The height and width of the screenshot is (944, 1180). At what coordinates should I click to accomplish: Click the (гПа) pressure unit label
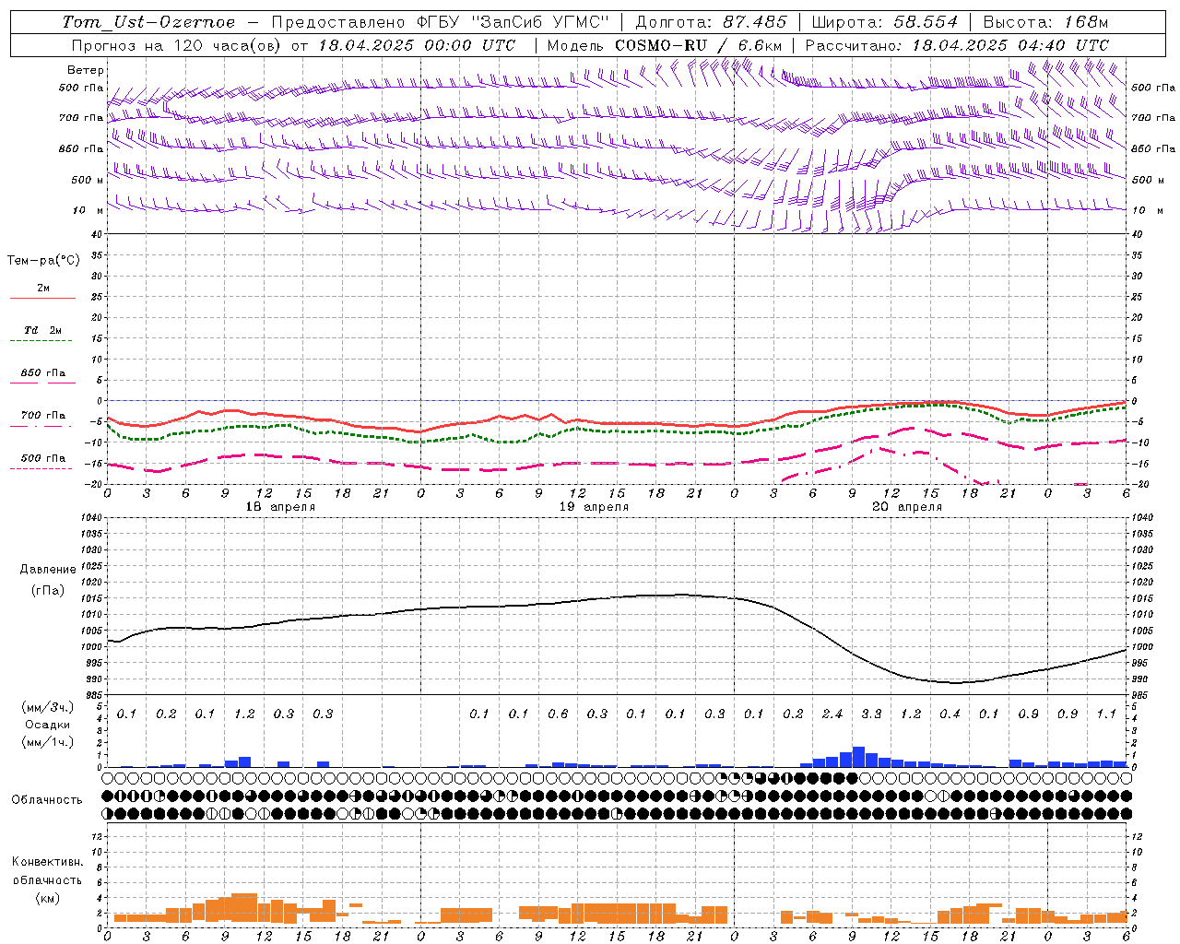[48, 590]
